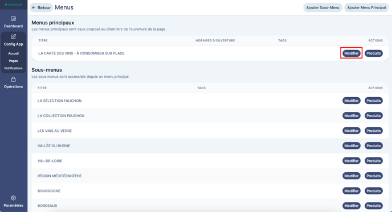This screenshot has height=212, width=392.
Task: Open Pages in sidebar submenu
Action: click(13, 61)
